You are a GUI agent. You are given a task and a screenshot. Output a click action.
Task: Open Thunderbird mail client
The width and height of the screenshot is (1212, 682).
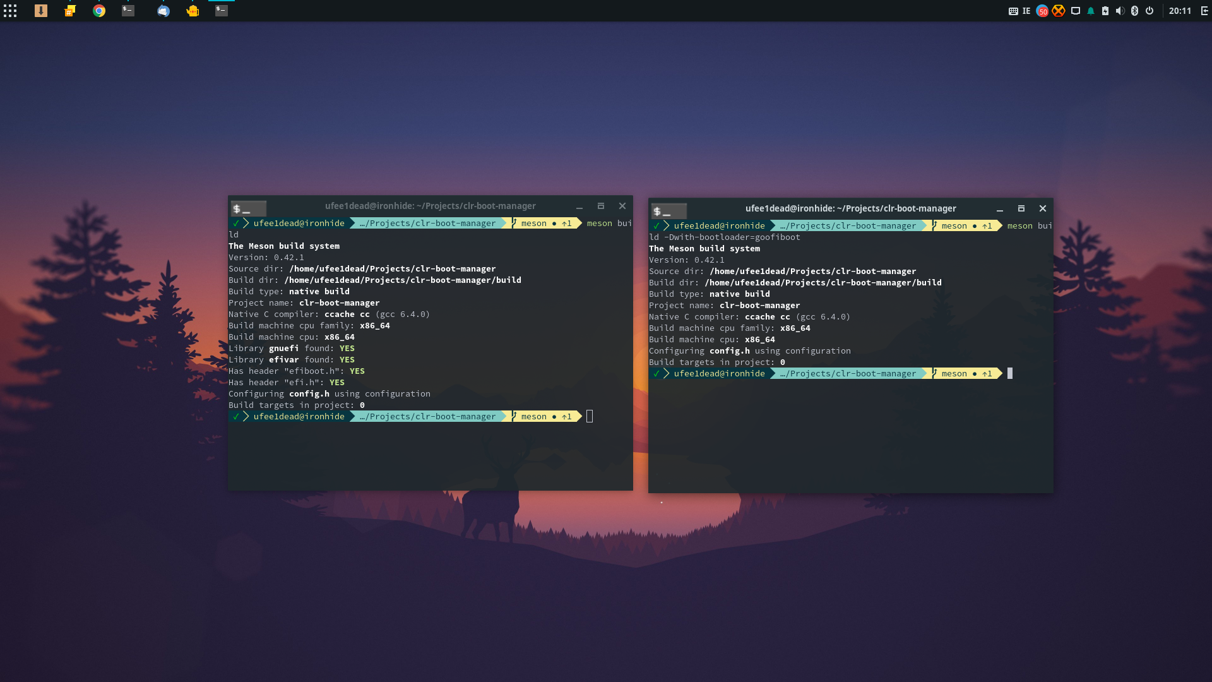point(163,11)
